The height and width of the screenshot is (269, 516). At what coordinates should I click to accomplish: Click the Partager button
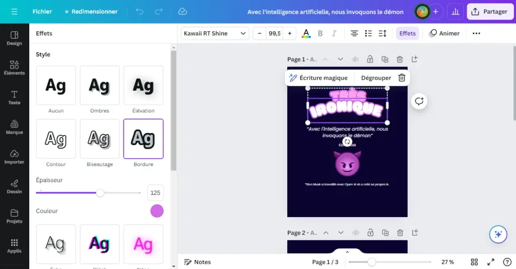coord(490,12)
